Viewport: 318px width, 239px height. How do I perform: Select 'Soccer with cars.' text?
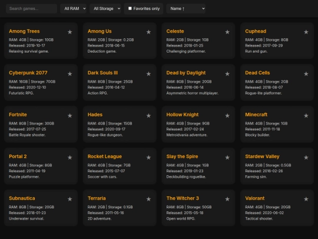coord(102,177)
